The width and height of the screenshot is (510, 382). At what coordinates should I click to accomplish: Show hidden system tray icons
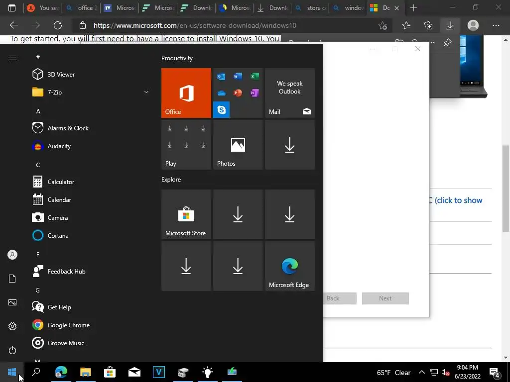tap(421, 372)
